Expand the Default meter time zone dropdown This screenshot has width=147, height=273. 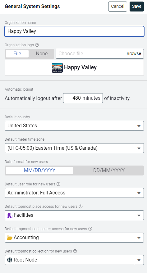coord(139,148)
